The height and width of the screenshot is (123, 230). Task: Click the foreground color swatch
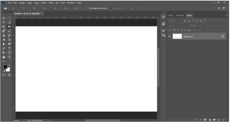[5, 67]
